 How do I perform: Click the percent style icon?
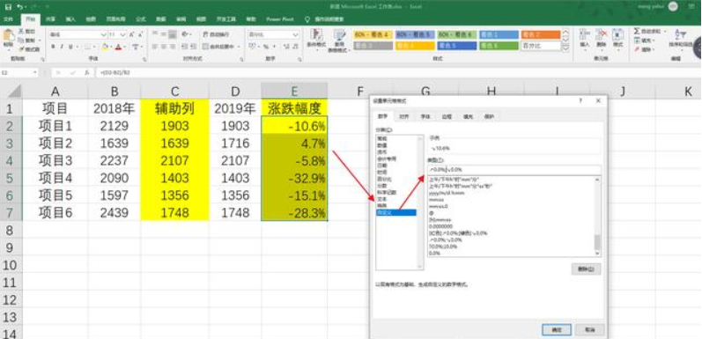click(266, 47)
